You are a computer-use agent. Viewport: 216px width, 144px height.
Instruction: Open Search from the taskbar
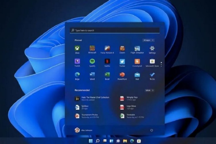pos(98,141)
